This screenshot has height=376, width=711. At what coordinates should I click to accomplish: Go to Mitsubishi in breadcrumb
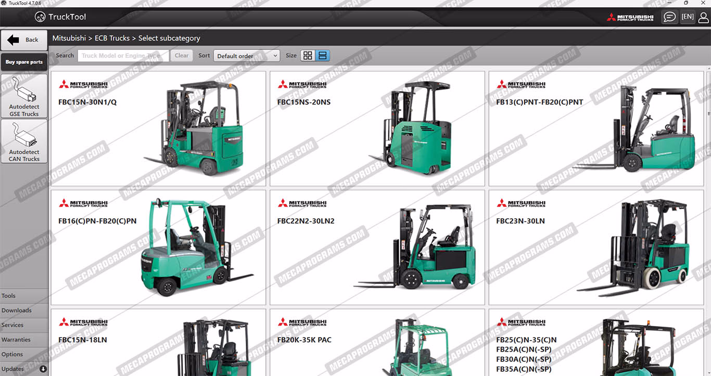point(69,38)
